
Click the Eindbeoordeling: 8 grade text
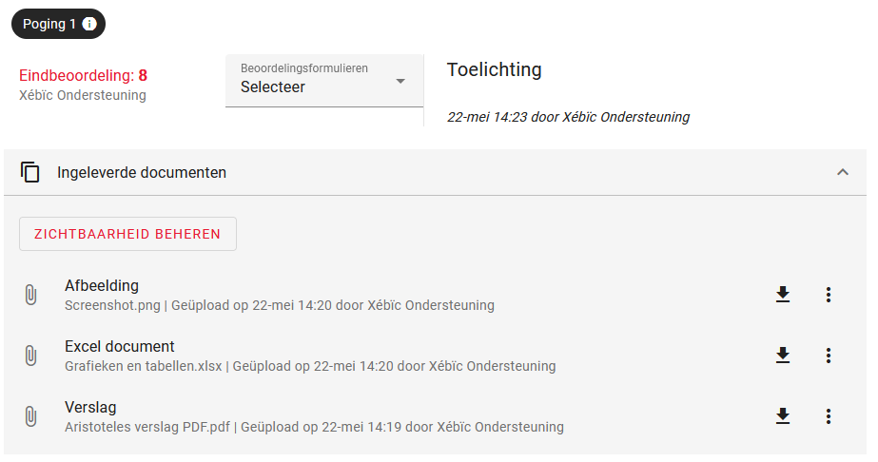pos(83,75)
